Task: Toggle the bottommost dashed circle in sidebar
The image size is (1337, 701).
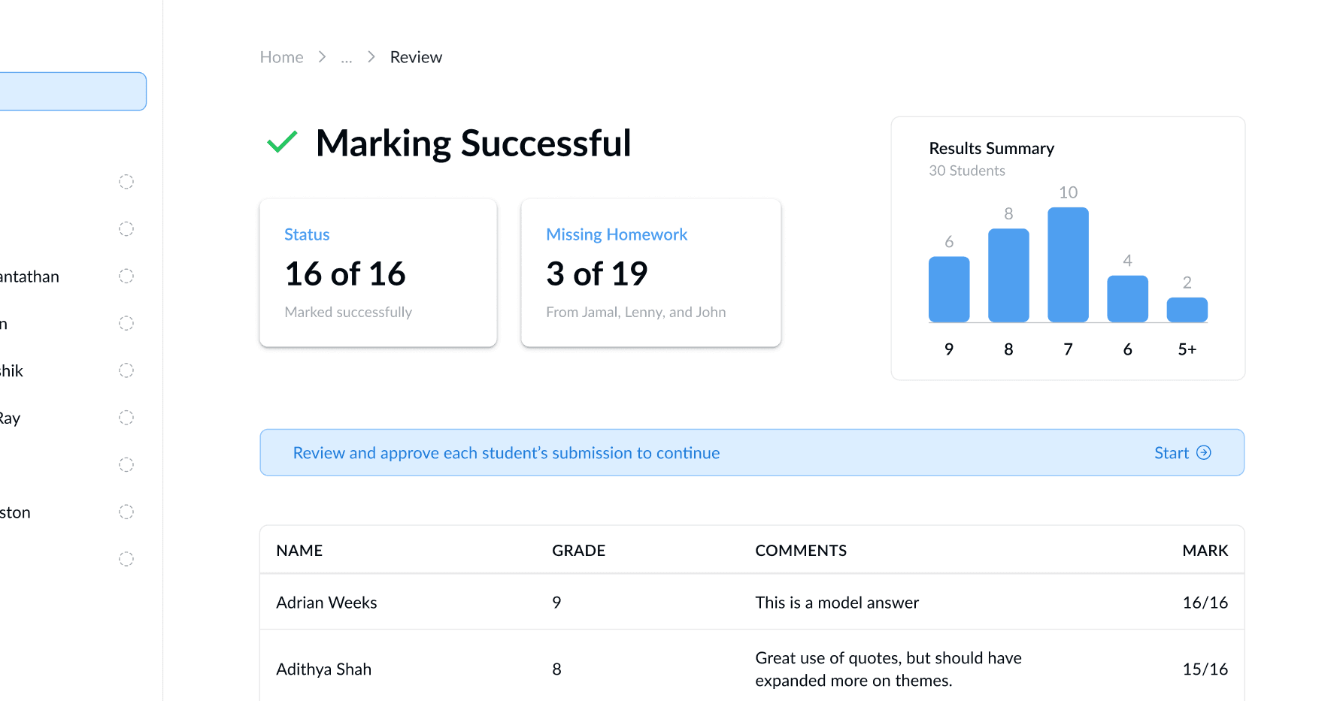Action: tap(126, 559)
